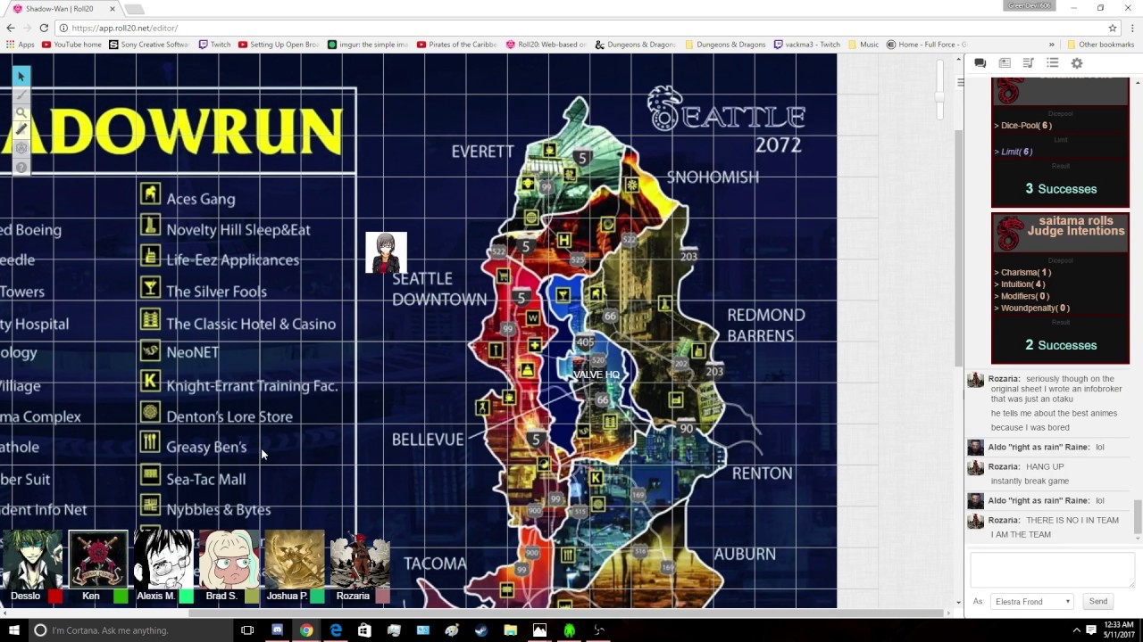The image size is (1143, 642).
Task: Click Brad S.'s olive color swatch
Action: pos(252,596)
